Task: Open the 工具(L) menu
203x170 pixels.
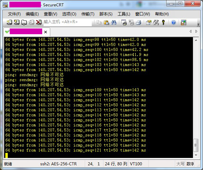Action: coord(124,14)
